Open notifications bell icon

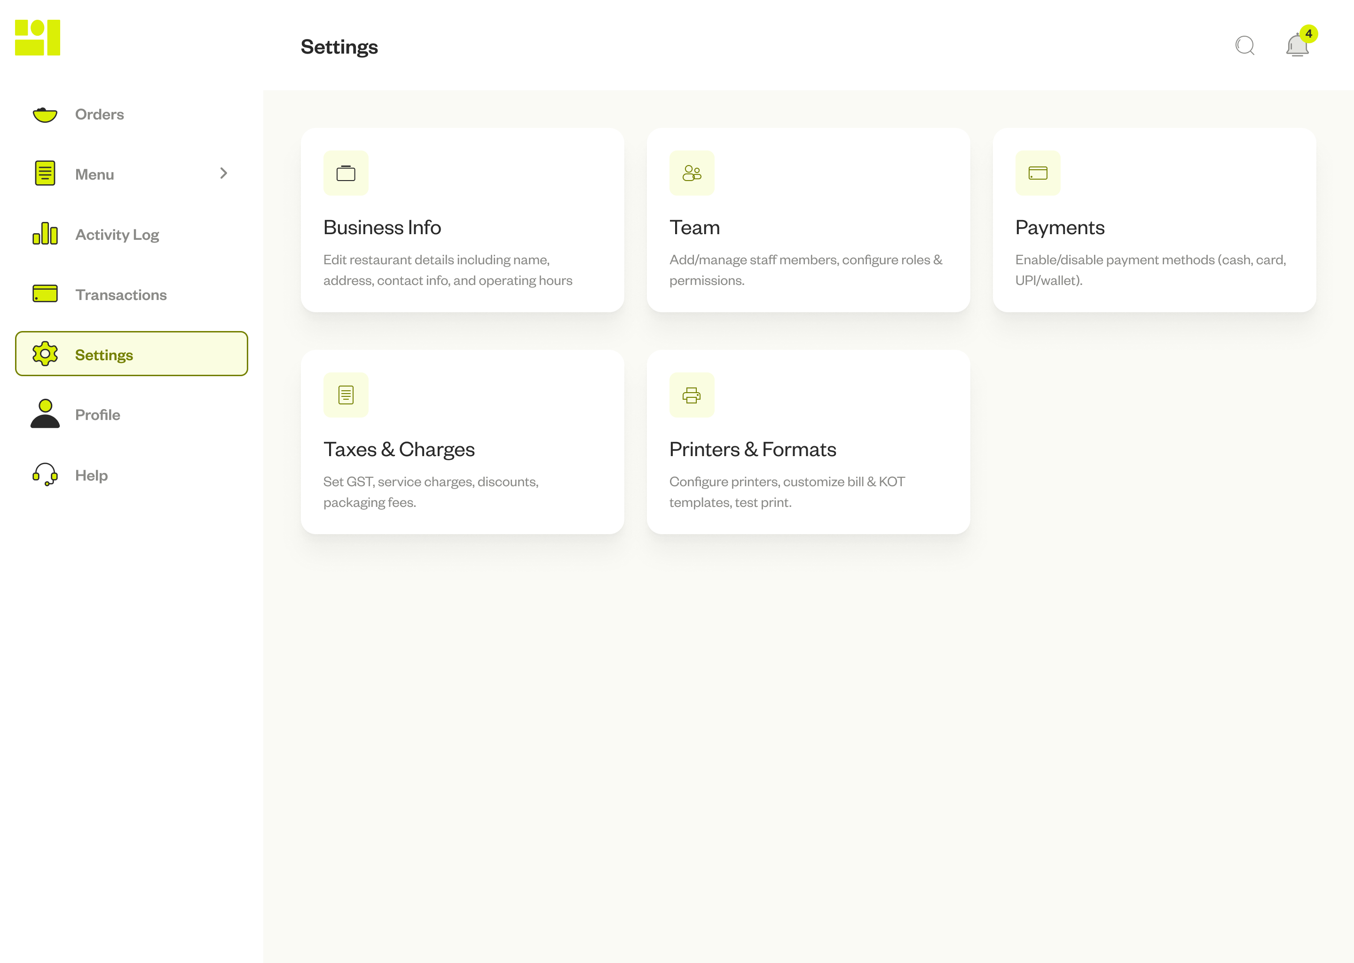point(1297,46)
